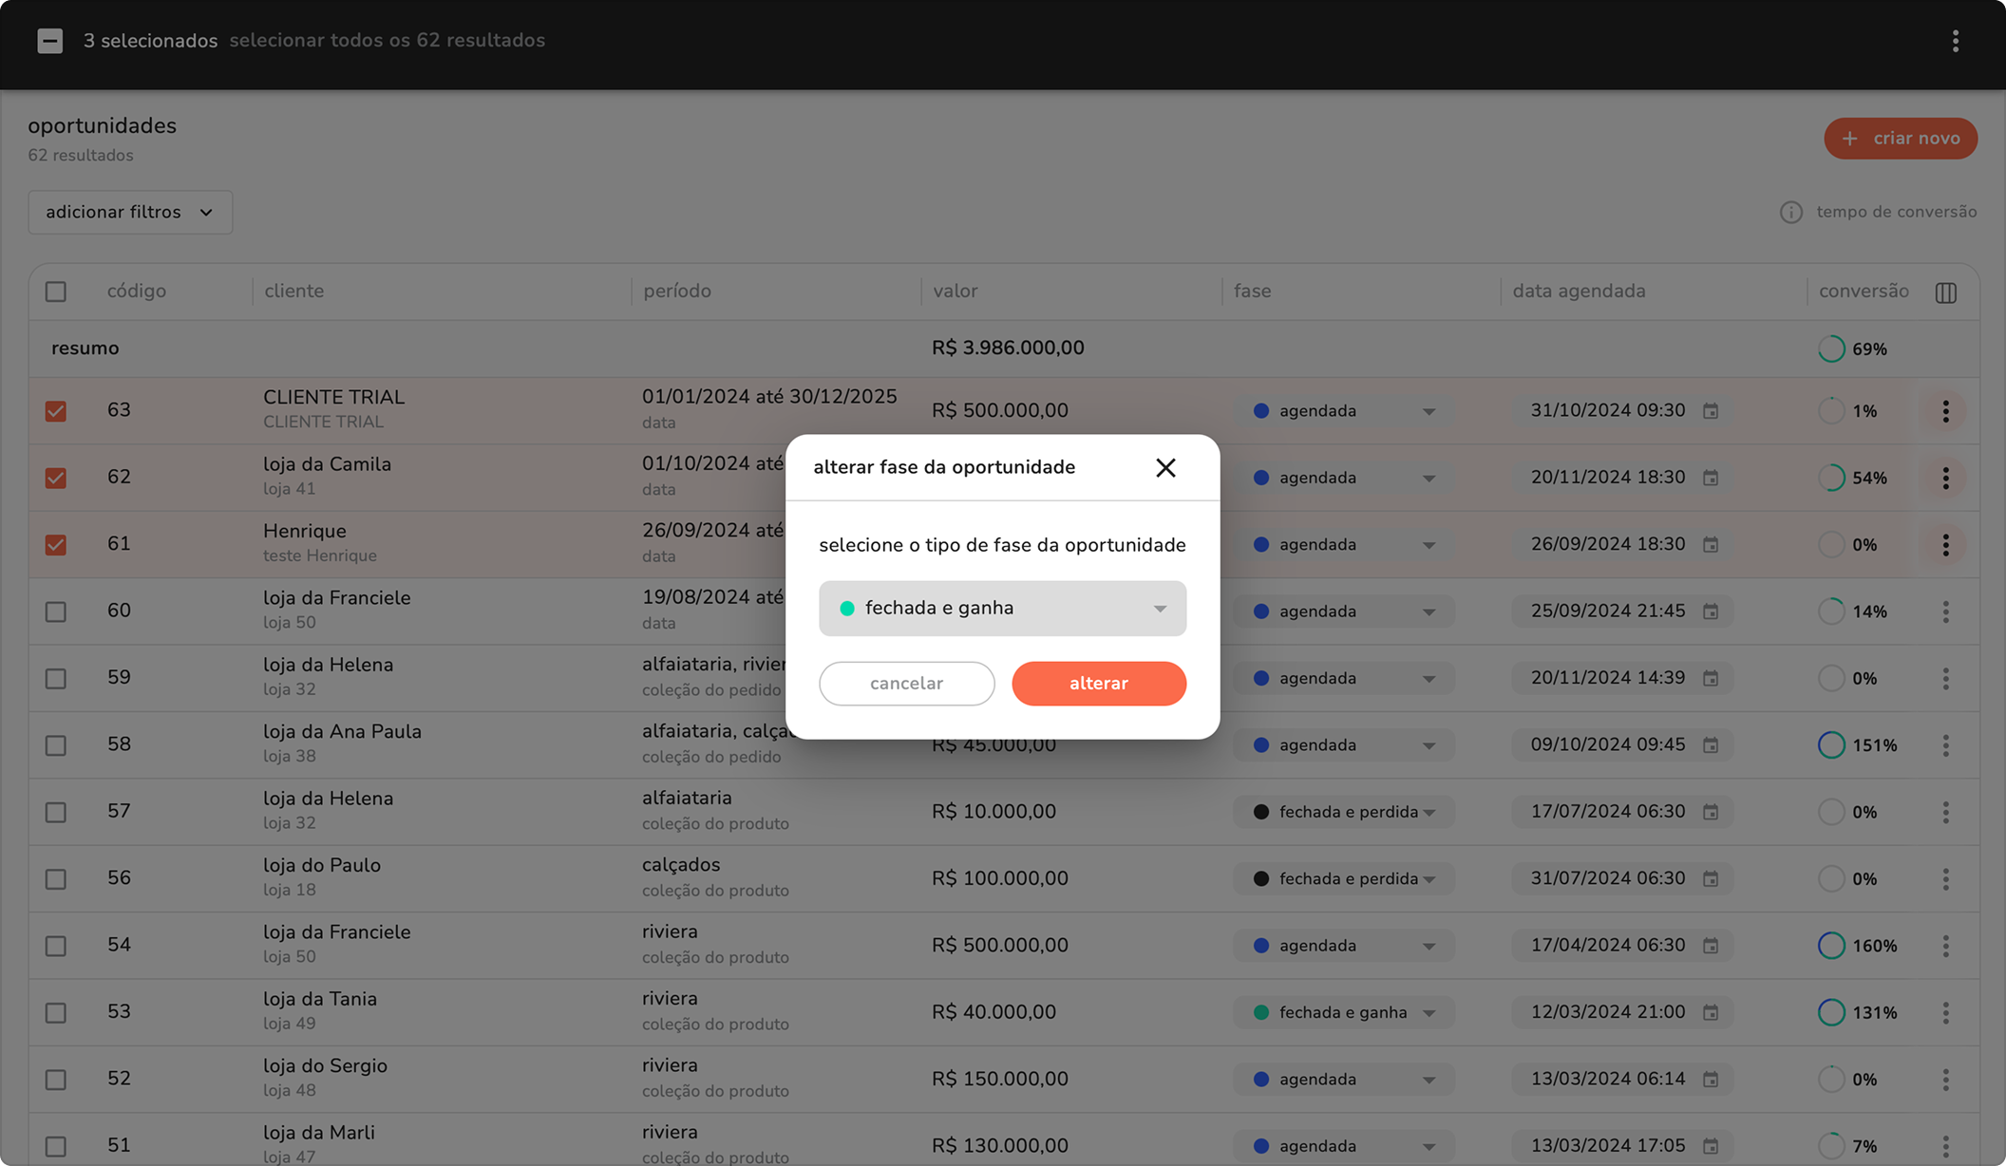Click selecionar todos os 62 resultados
Image resolution: width=2006 pixels, height=1166 pixels.
pyautogui.click(x=387, y=41)
